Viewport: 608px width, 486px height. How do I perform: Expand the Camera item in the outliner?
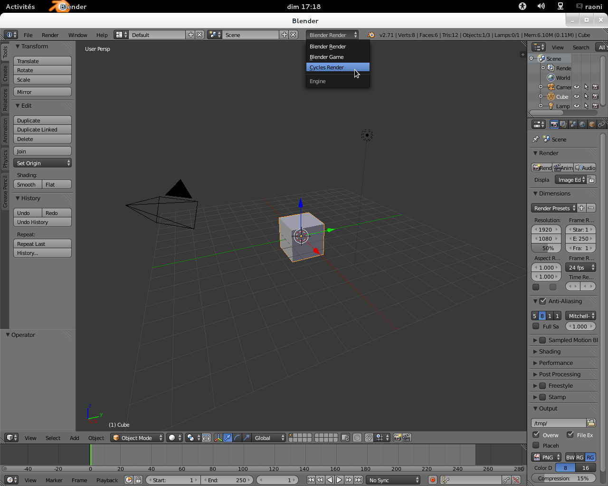point(541,87)
